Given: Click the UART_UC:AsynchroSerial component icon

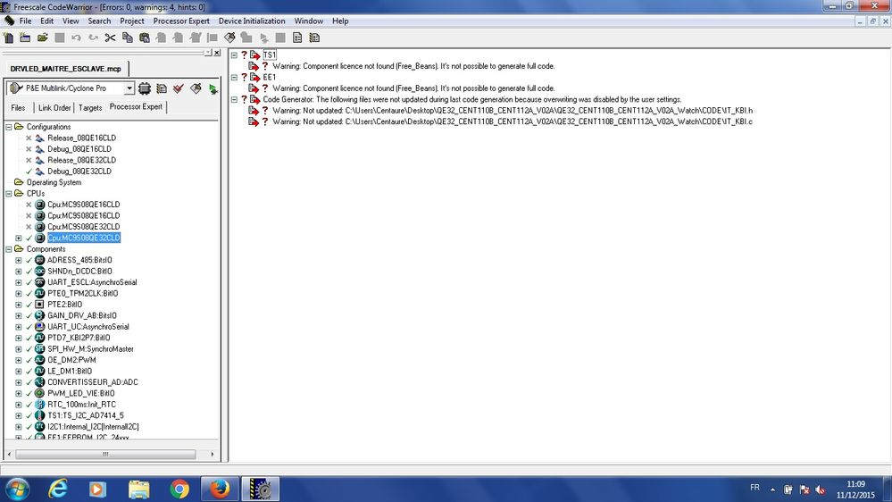Looking at the screenshot, I should [40, 327].
